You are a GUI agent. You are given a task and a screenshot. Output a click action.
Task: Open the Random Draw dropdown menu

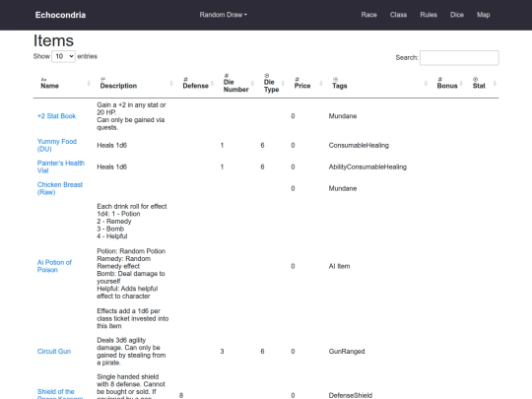coord(224,15)
